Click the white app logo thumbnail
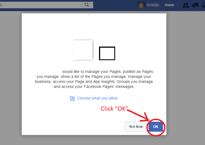Screen dimensions: 205x145 coord(83,50)
